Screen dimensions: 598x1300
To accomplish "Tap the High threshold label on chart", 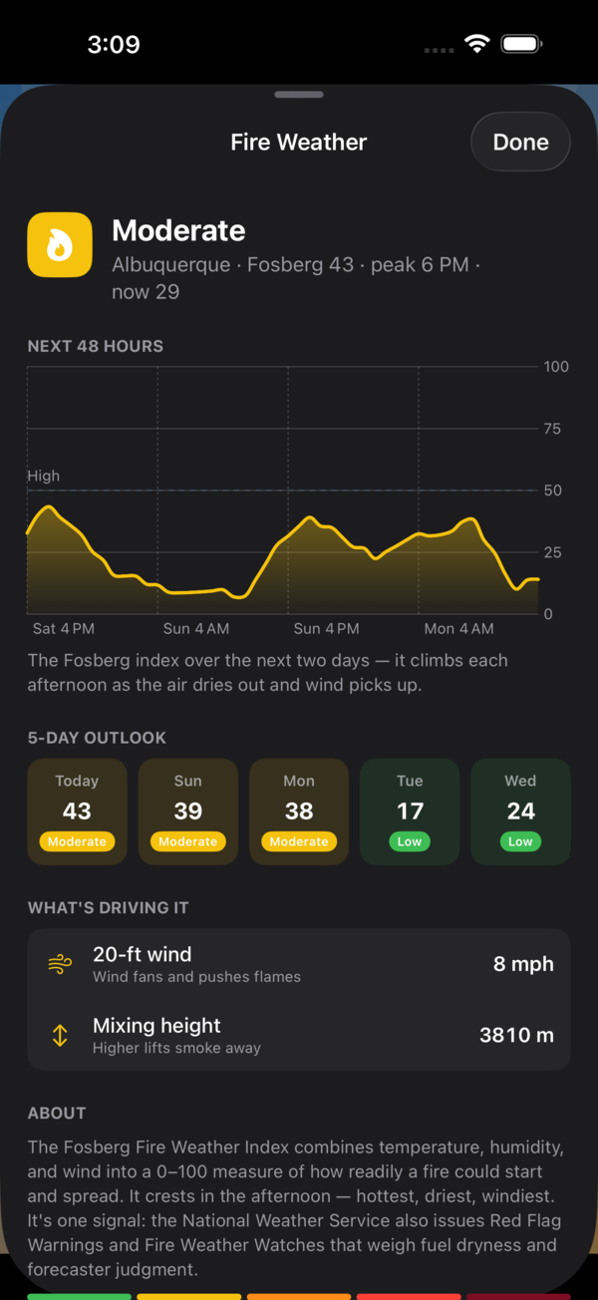I will click(43, 477).
